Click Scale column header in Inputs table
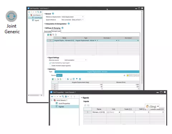 pyautogui.click(x=128, y=109)
